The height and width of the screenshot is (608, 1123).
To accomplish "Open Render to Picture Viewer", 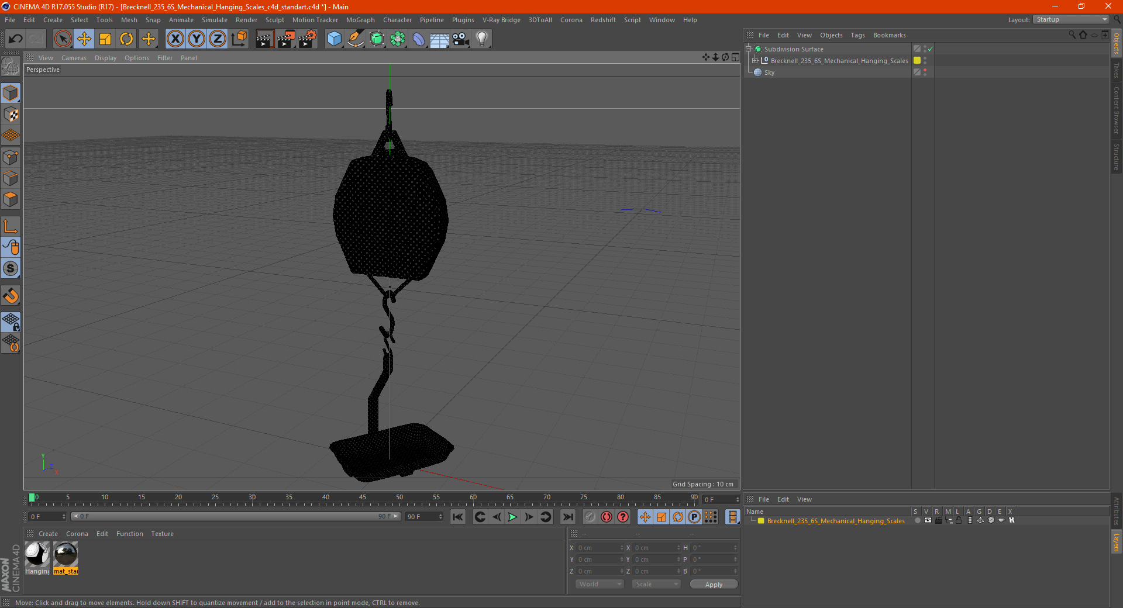I will [x=286, y=39].
